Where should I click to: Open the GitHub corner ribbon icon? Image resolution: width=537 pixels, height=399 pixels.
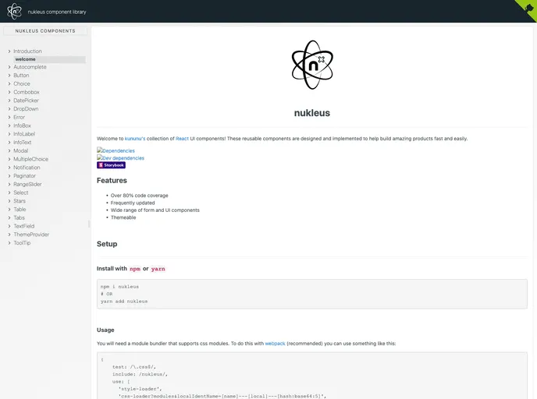tap(528, 9)
